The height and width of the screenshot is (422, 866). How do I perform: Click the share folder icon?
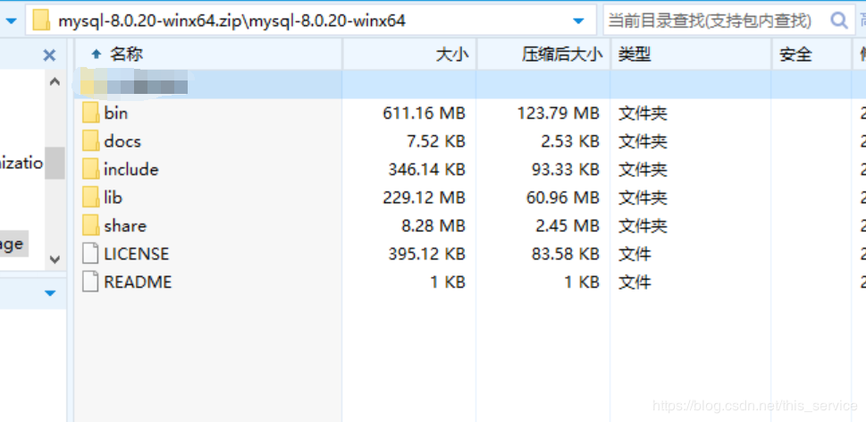pos(90,225)
